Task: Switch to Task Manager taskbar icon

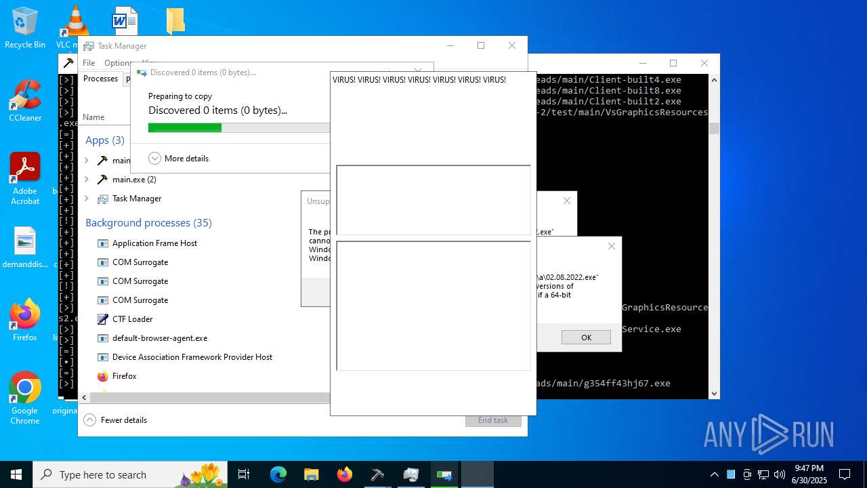Action: (x=410, y=474)
